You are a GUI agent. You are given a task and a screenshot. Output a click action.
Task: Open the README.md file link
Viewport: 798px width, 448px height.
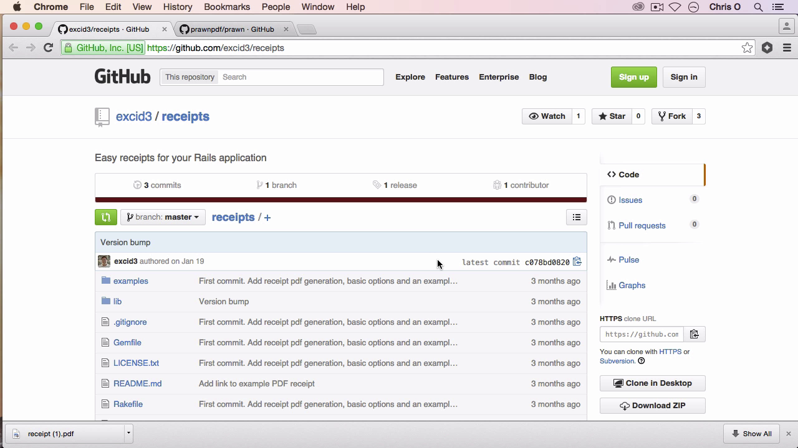(x=137, y=383)
